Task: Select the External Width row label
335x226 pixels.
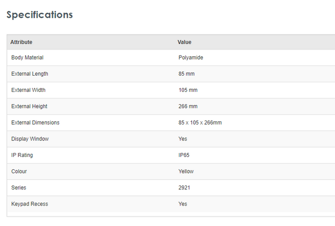Action: (28, 90)
